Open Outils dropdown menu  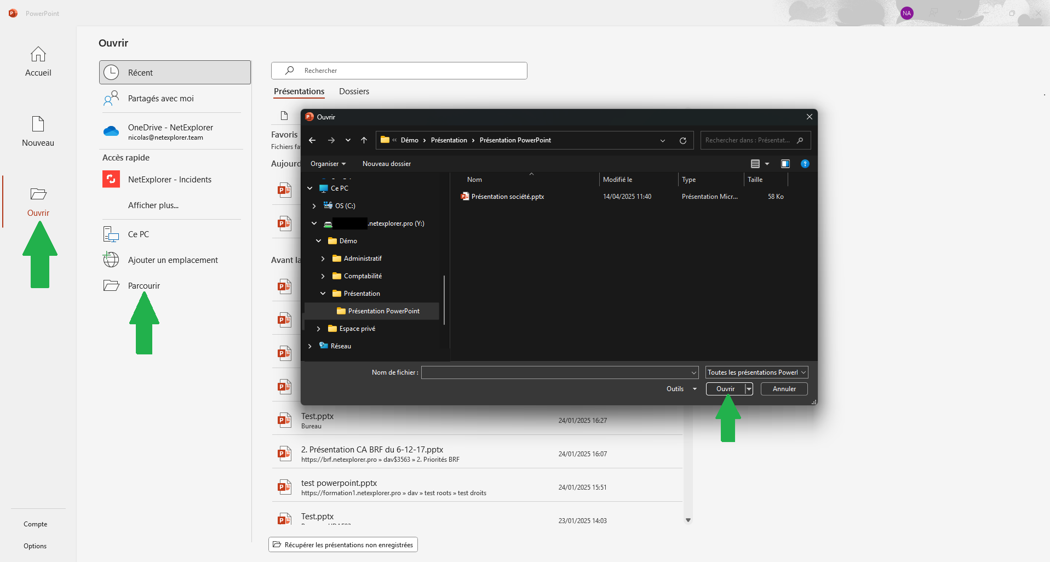[681, 389]
